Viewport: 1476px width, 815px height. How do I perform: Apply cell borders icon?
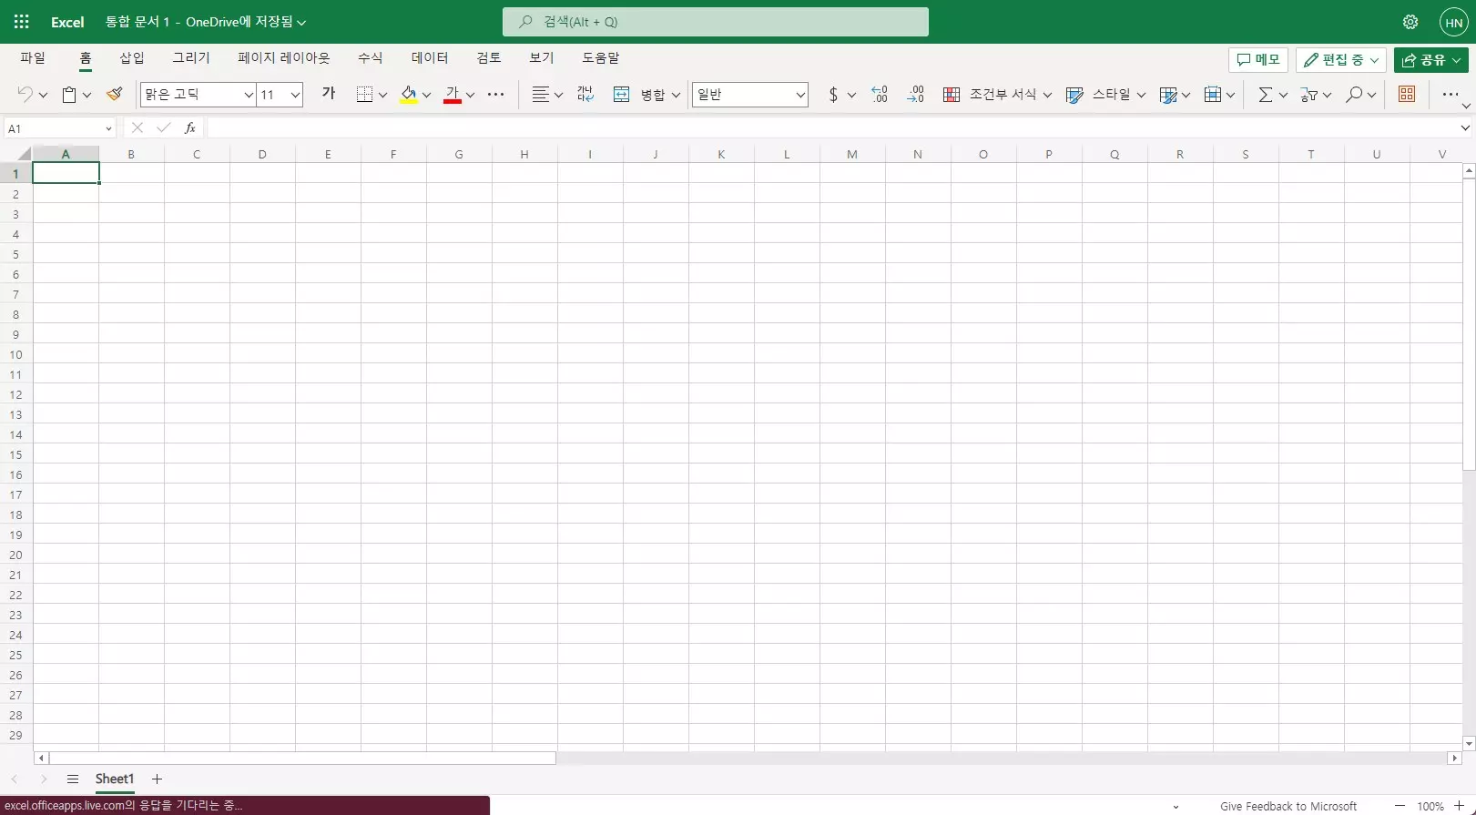tap(364, 94)
